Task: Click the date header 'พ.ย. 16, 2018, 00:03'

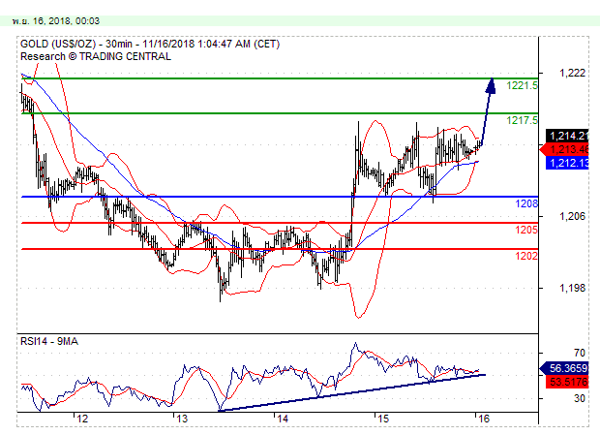Action: 56,20
